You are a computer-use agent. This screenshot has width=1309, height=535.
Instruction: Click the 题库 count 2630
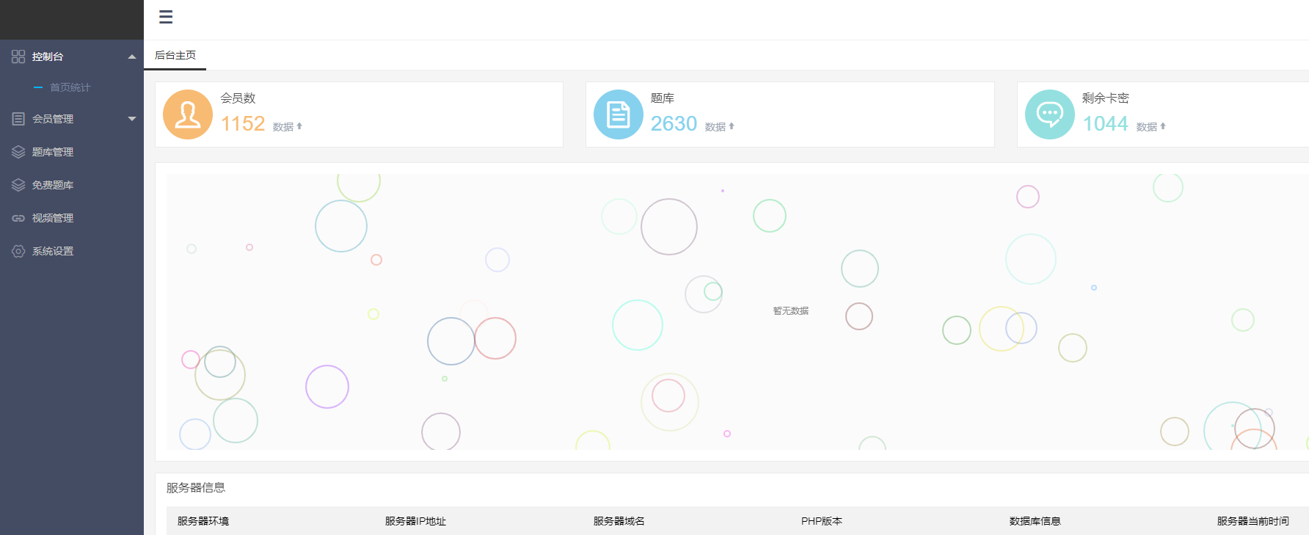point(674,123)
